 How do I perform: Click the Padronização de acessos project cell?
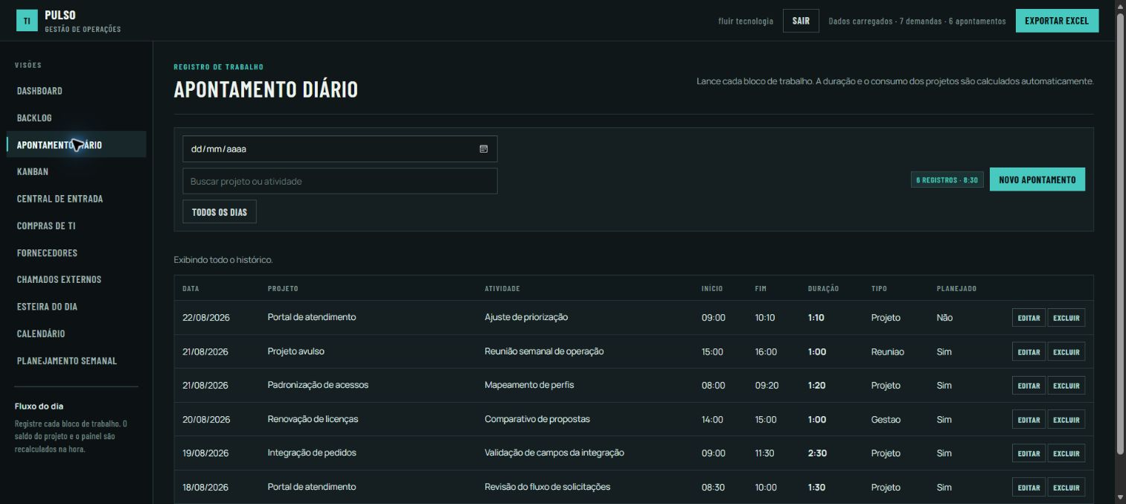pyautogui.click(x=318, y=385)
